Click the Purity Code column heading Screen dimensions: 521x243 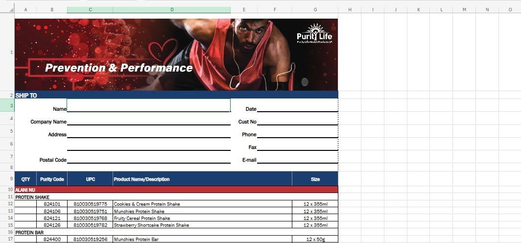(x=52, y=179)
